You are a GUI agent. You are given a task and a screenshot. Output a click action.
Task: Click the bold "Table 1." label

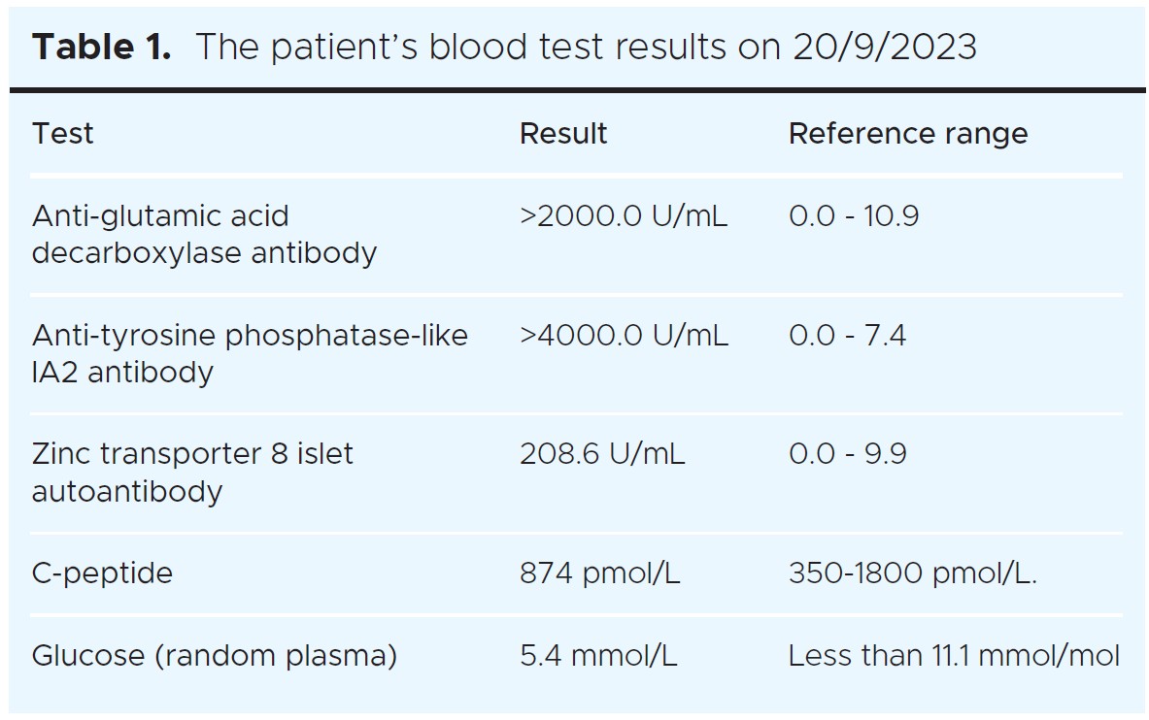[101, 48]
